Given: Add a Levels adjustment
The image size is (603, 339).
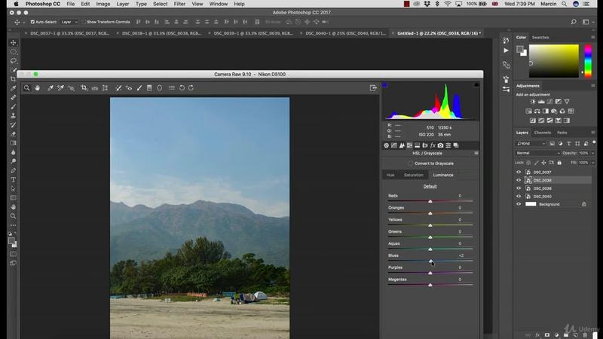Looking at the screenshot, I should click(541, 102).
